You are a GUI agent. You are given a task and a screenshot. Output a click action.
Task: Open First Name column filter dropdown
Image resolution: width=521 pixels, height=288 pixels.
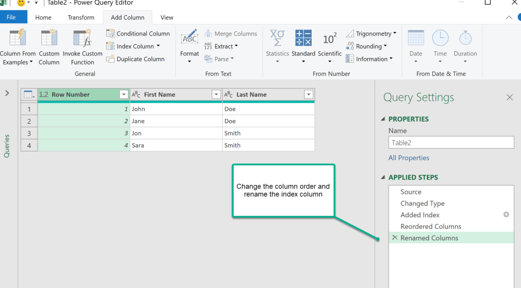coord(216,95)
